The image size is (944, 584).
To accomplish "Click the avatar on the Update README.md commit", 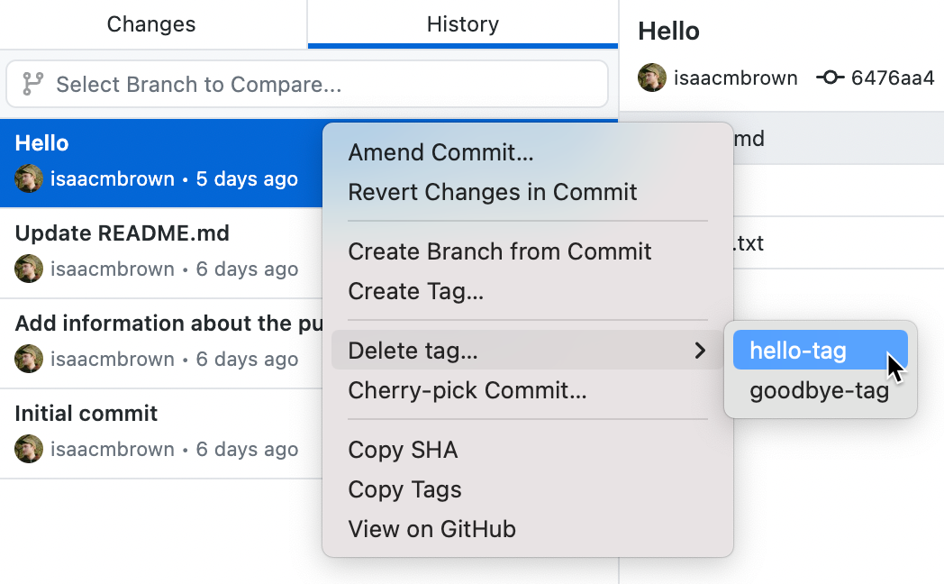I will pyautogui.click(x=29, y=269).
